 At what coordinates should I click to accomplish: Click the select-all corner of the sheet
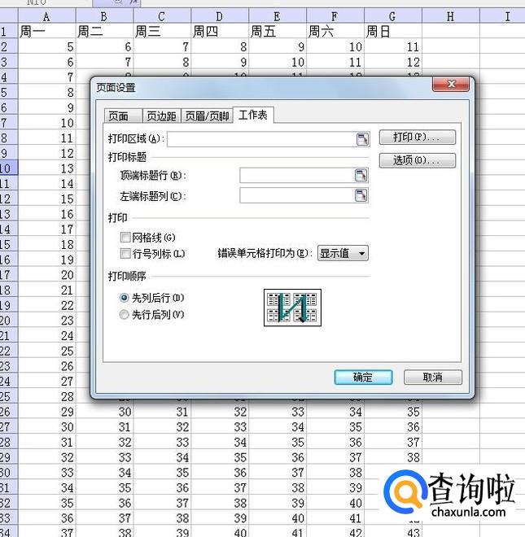(x=9, y=16)
